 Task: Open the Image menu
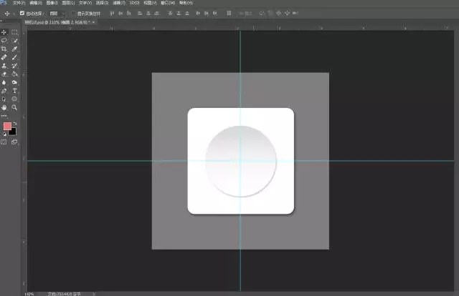point(52,3)
